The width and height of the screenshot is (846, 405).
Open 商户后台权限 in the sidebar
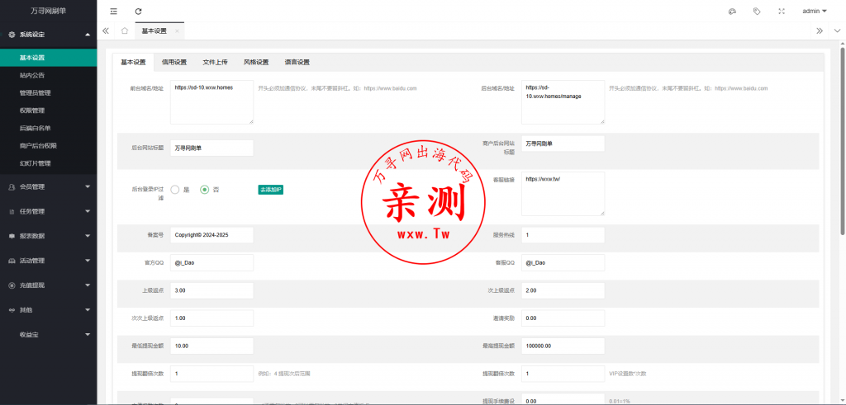pyautogui.click(x=49, y=145)
